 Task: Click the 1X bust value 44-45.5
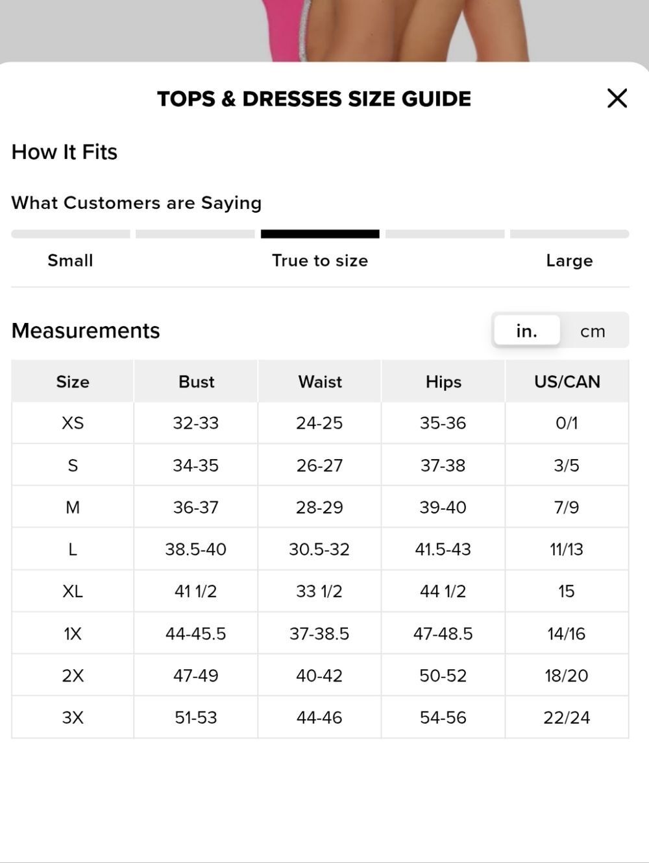(196, 633)
